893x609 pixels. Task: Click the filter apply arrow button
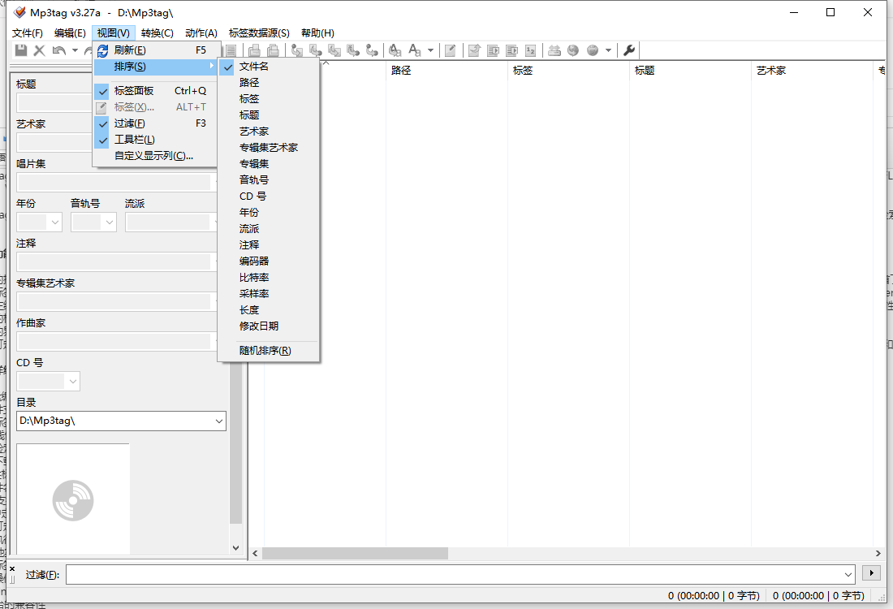coord(871,572)
